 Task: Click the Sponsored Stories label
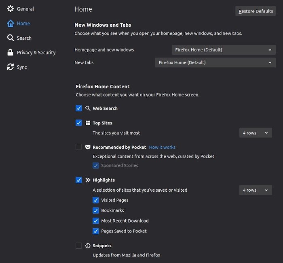[x=120, y=165]
